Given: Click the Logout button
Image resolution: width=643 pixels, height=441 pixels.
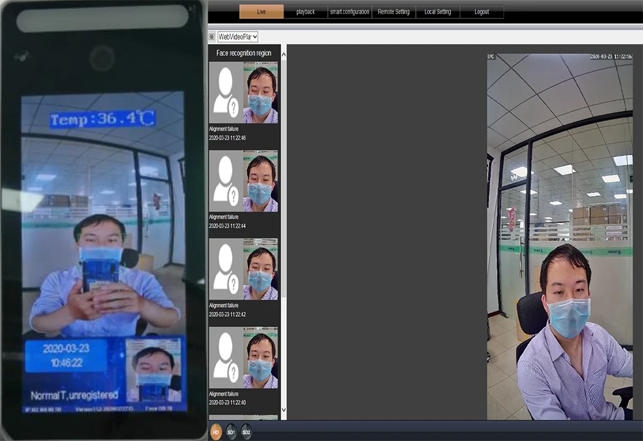Looking at the screenshot, I should [482, 11].
